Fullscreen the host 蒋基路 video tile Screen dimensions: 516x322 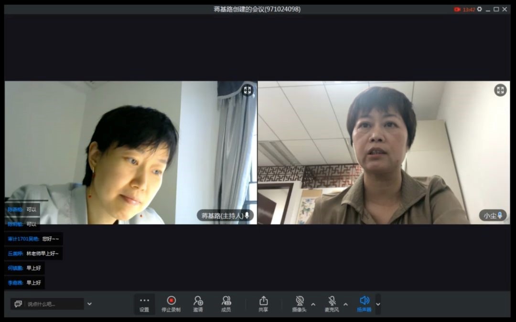pos(247,90)
